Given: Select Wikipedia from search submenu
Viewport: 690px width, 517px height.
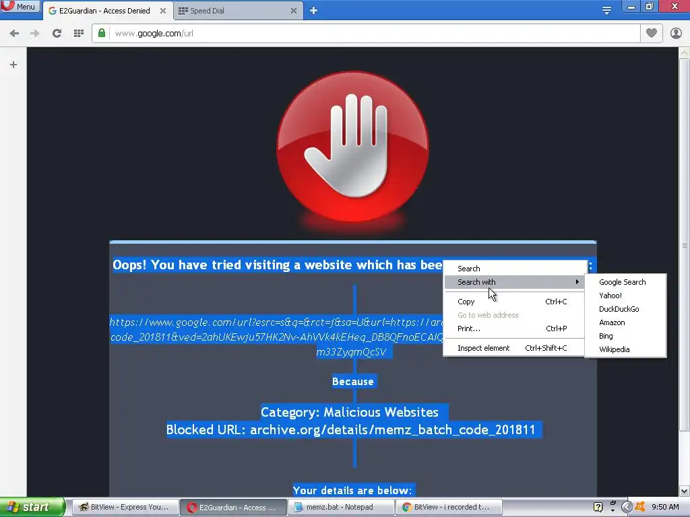Looking at the screenshot, I should (625, 349).
